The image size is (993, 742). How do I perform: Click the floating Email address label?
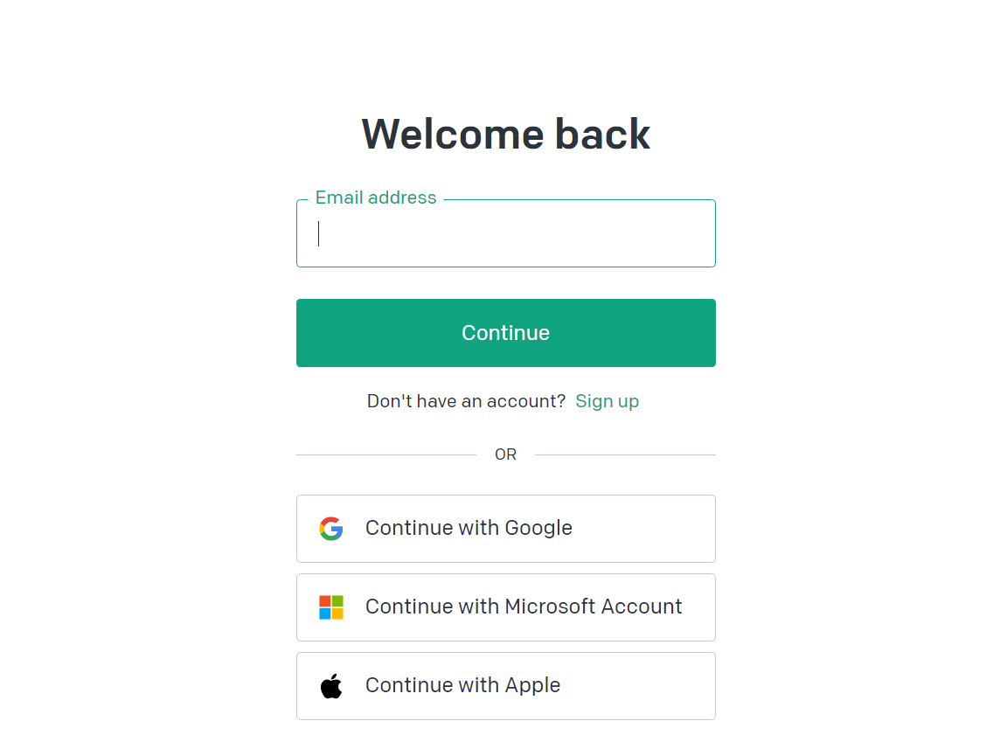tap(376, 198)
